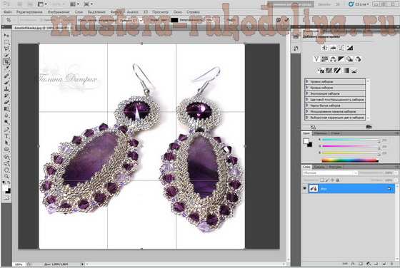400x268 pixels.
Task: Cancel the crop operation in options bar
Action: [279, 20]
